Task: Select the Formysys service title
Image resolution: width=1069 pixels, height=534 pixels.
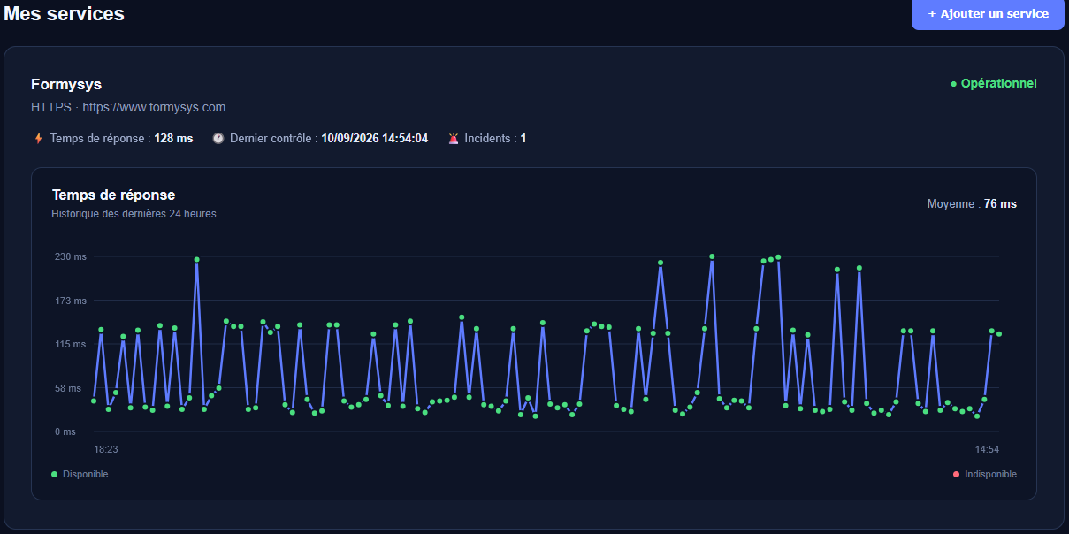Action: click(x=66, y=85)
